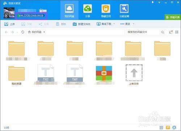This screenshot has width=181, height=131.
Task: Create a folder with 新建文件夹 button
Action: pos(81,24)
